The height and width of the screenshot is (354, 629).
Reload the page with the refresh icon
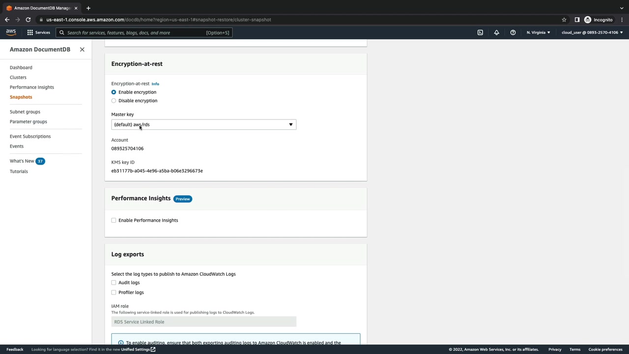coord(28,20)
